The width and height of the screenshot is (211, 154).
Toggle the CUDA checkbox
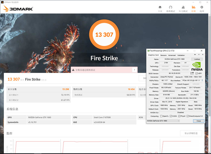tap(171, 116)
